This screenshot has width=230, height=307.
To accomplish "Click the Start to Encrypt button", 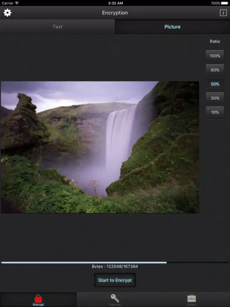I will [115, 280].
